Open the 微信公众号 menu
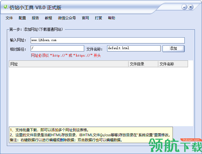This screenshot has height=154, width=202. coord(67,18)
